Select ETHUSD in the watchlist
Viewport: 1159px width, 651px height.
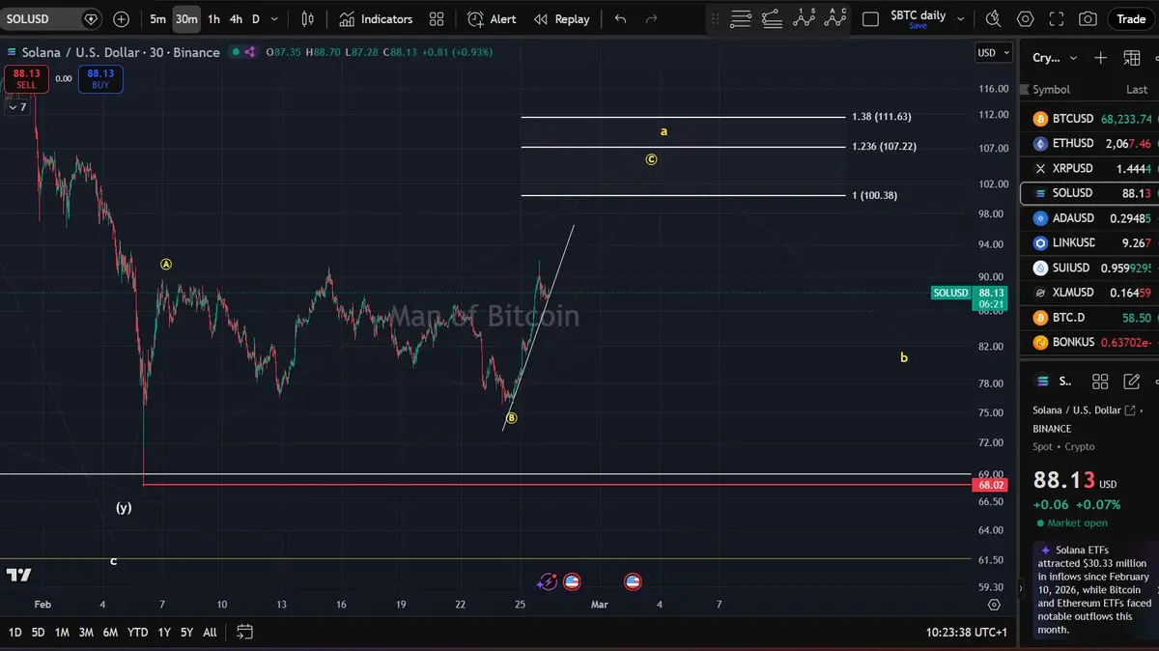click(1089, 143)
